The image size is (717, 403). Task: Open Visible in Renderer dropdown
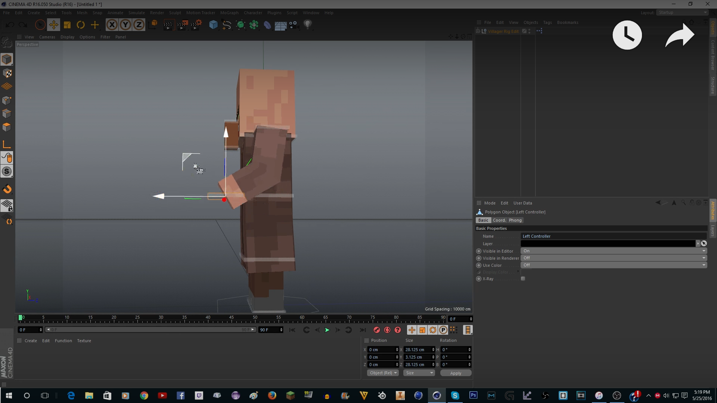(x=614, y=258)
